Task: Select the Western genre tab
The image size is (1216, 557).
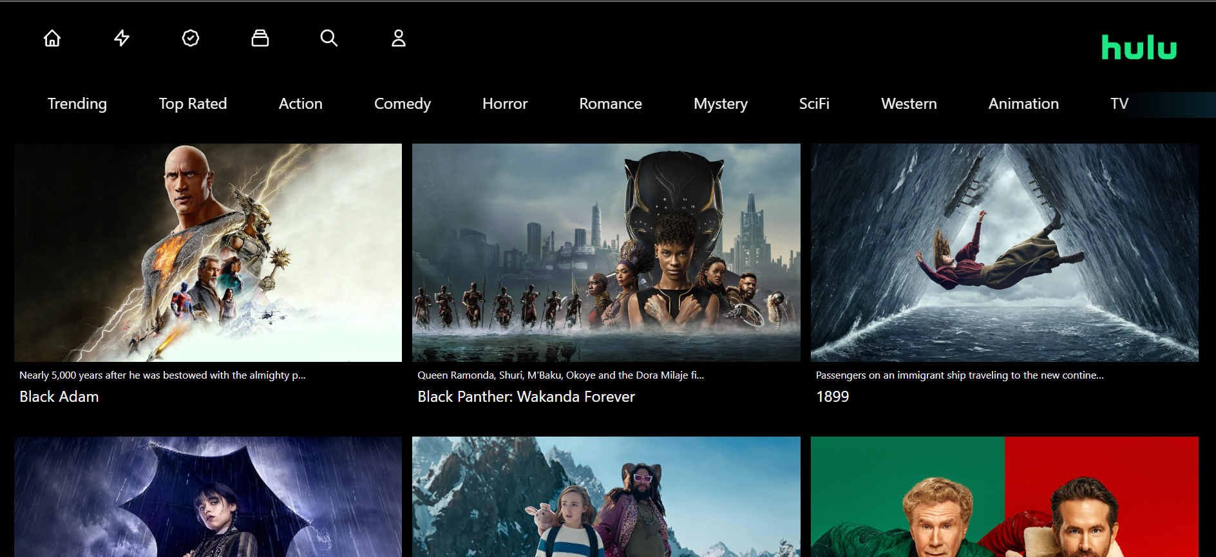Action: coord(909,104)
